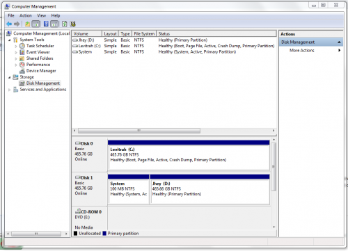Click the Disk 1 drive icon
The image size is (348, 251).
tap(78, 177)
